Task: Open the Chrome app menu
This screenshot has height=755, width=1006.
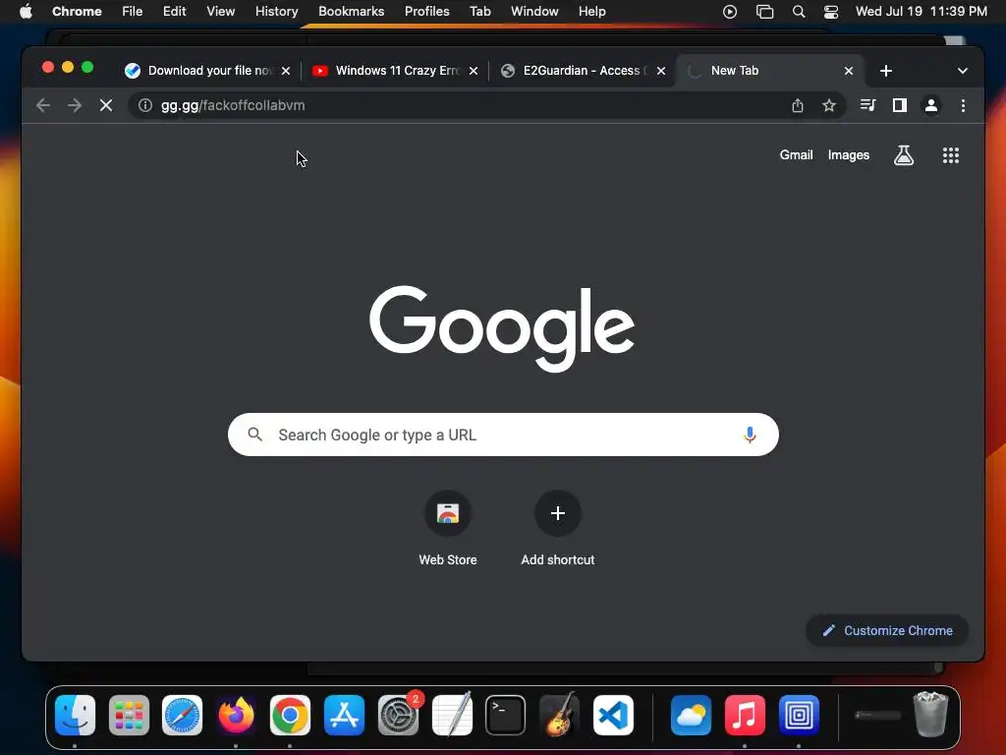Action: pos(77,12)
